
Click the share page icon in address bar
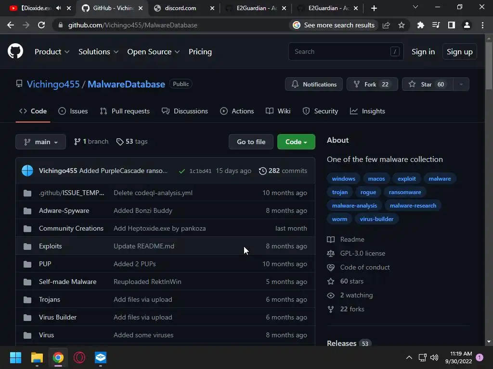coord(386,25)
